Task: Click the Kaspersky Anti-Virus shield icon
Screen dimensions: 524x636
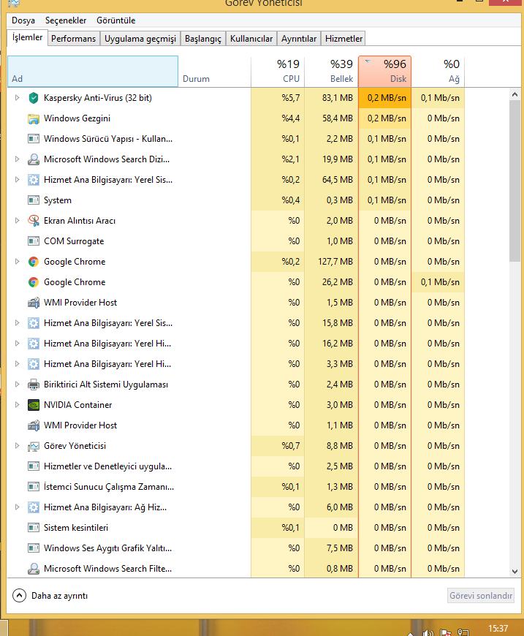Action: [x=34, y=98]
